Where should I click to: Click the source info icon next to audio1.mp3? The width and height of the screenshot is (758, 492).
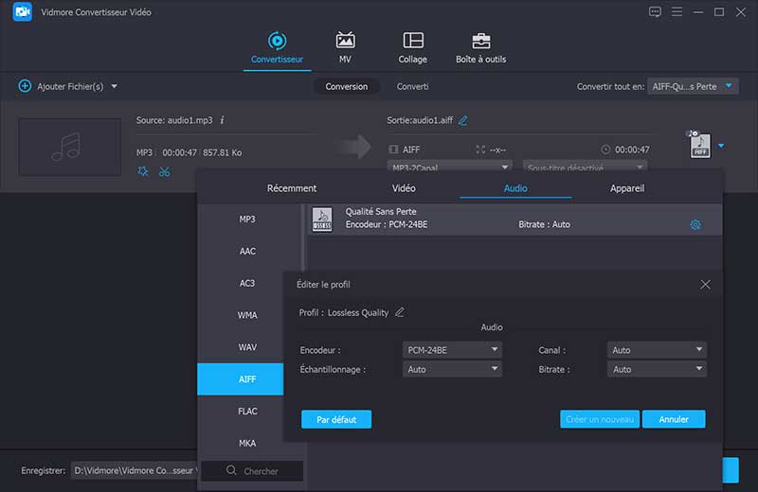[x=222, y=120]
